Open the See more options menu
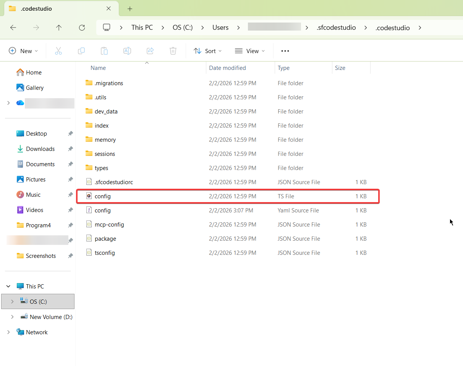The width and height of the screenshot is (463, 366). [x=285, y=51]
